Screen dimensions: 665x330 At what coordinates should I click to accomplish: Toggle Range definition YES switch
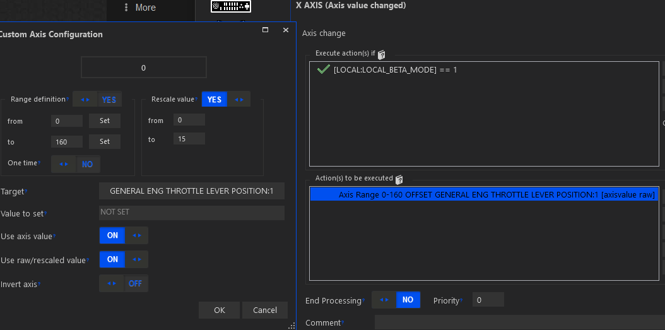[97, 100]
